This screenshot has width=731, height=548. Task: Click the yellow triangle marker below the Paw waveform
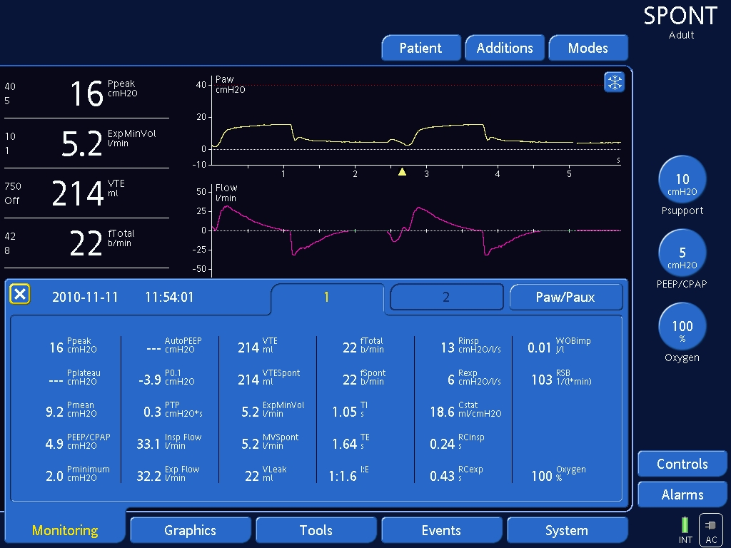(x=402, y=171)
